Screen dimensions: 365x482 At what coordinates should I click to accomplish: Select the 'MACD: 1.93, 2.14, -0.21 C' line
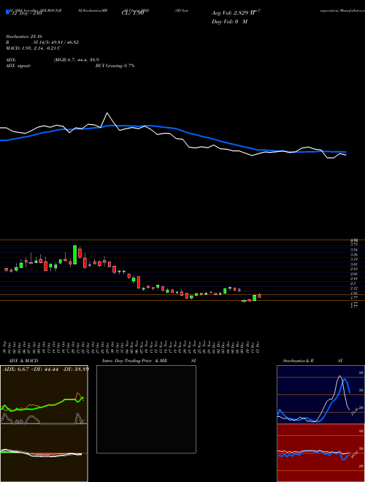tap(33, 48)
